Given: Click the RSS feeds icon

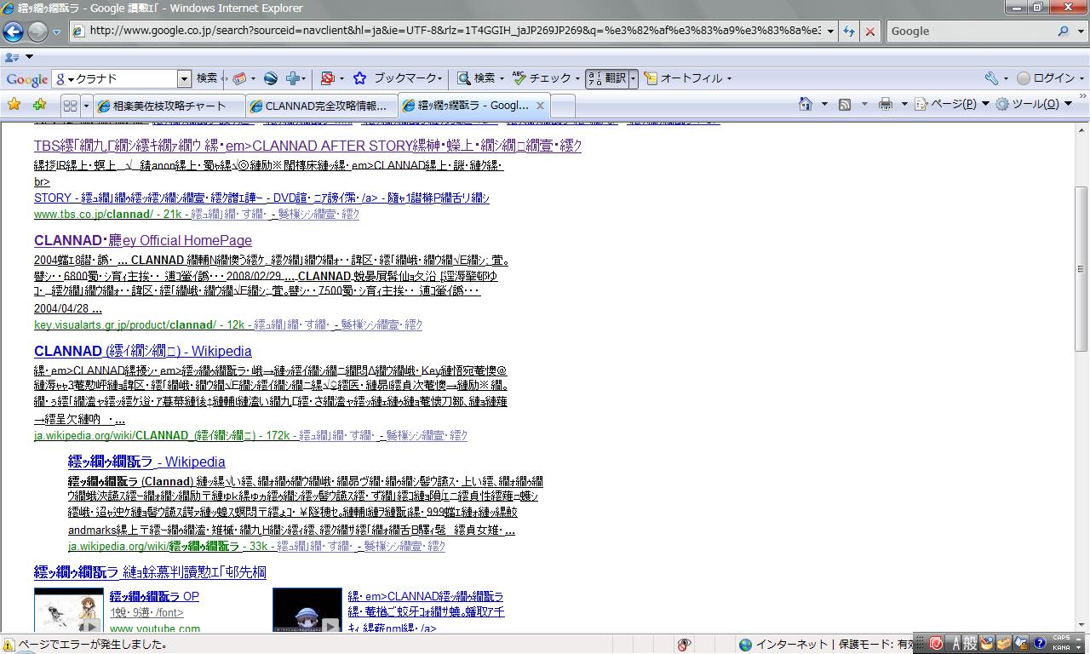Looking at the screenshot, I should (845, 104).
